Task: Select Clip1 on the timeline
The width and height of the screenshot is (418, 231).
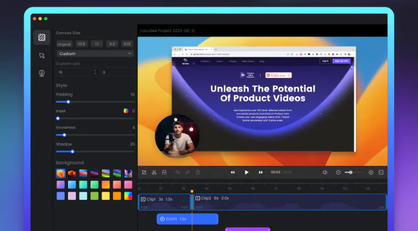Action: click(x=164, y=202)
